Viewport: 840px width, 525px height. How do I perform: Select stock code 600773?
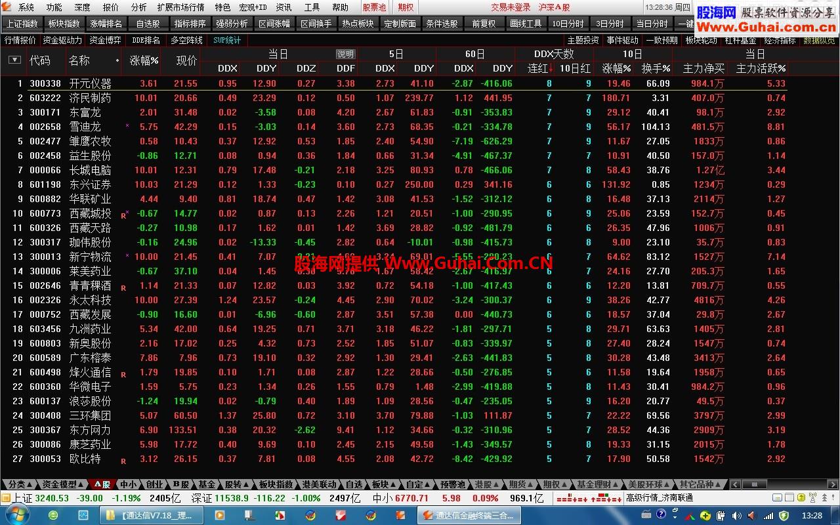(x=45, y=213)
